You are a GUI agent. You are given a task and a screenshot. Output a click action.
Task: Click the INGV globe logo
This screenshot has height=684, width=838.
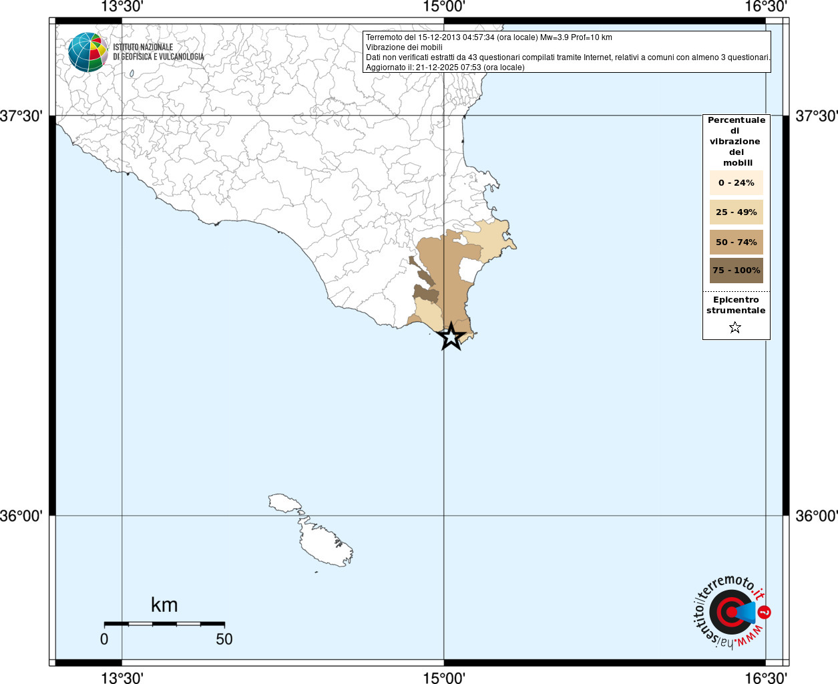coord(87,52)
